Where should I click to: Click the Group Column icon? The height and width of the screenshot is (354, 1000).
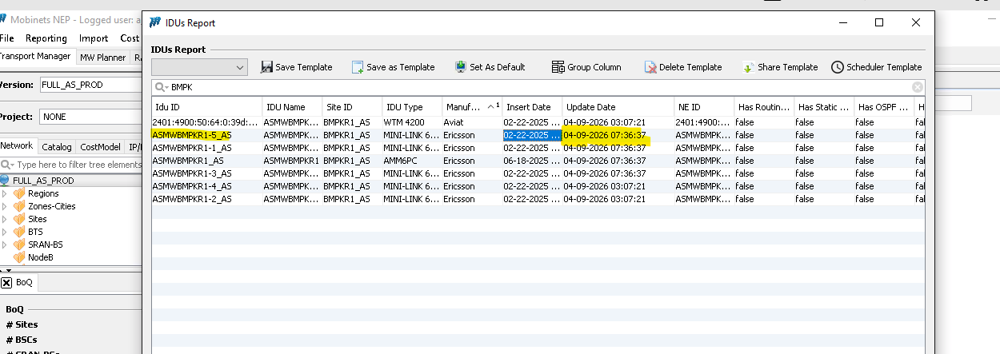coord(558,68)
